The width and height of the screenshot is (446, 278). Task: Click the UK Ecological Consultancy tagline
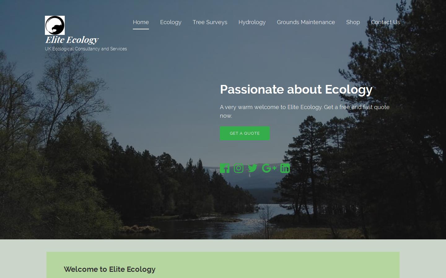(86, 49)
